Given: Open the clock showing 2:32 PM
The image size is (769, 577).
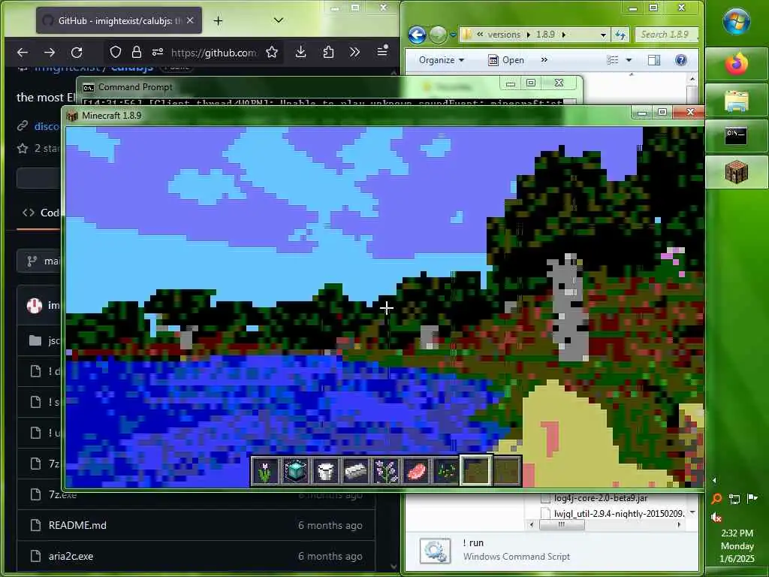Looking at the screenshot, I should [x=737, y=545].
